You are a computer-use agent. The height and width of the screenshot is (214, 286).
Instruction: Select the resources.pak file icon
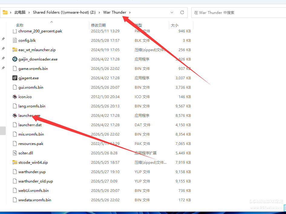[15, 144]
